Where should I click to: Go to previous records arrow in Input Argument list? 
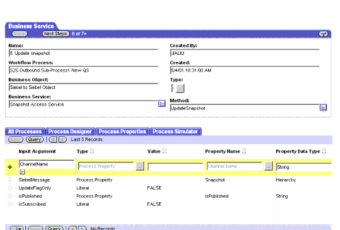click(x=53, y=139)
